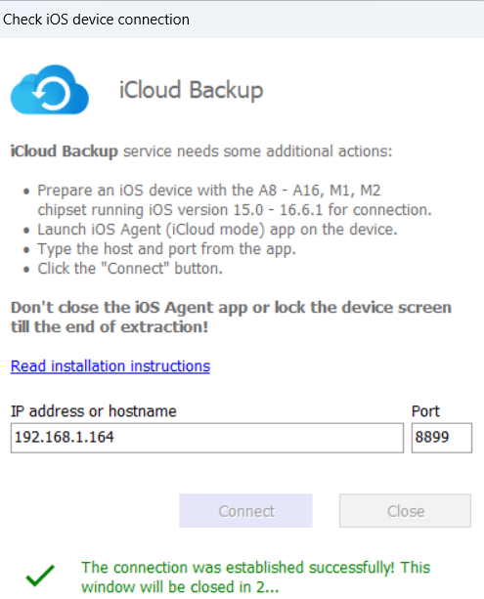Click the bold Don't close the iOS Agent warning
The image size is (484, 599).
[x=231, y=317]
